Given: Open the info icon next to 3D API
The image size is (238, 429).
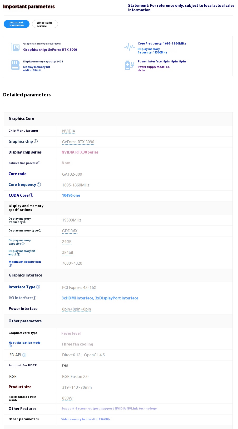Looking at the screenshot, I should point(24,355).
